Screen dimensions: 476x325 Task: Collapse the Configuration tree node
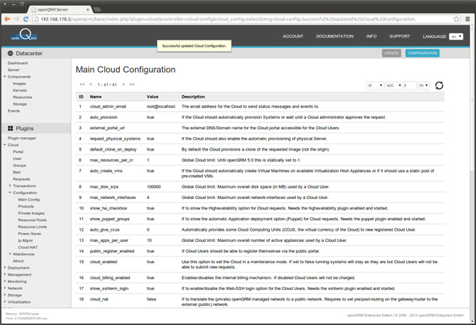click(10, 193)
